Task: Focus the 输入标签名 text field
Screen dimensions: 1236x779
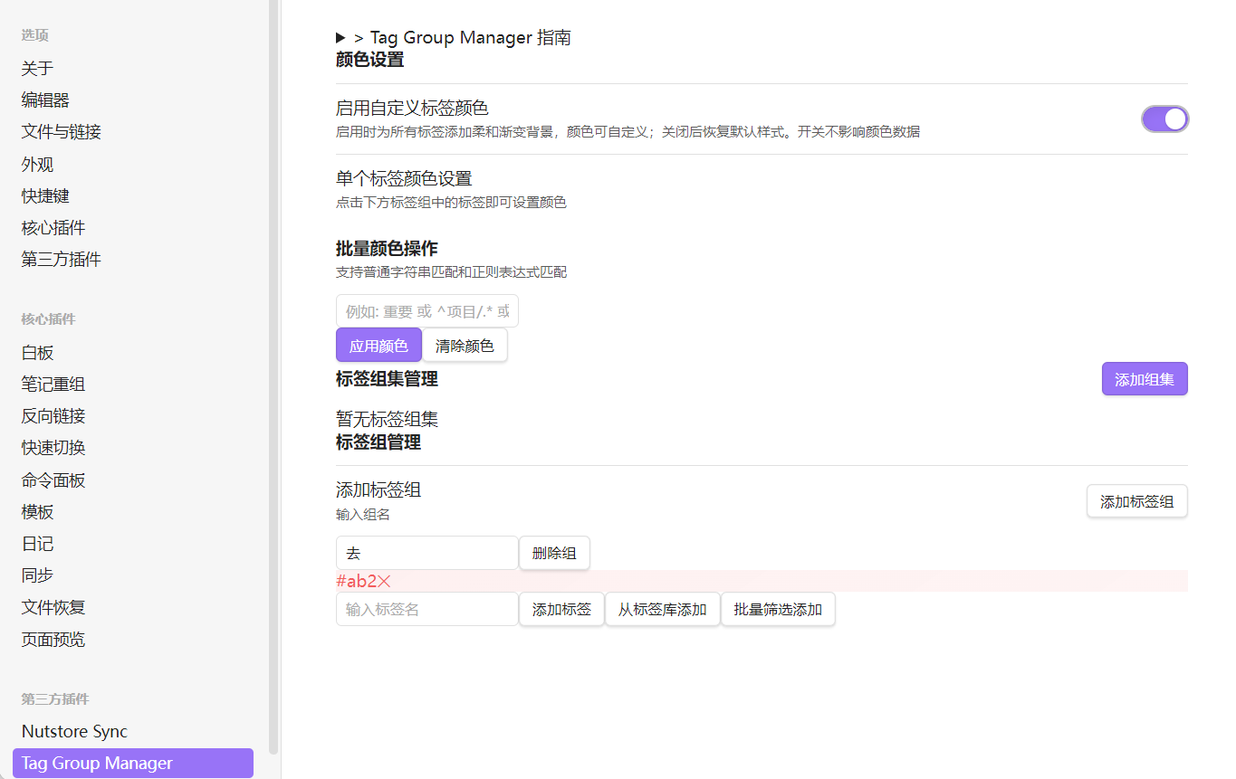Action: 426,610
